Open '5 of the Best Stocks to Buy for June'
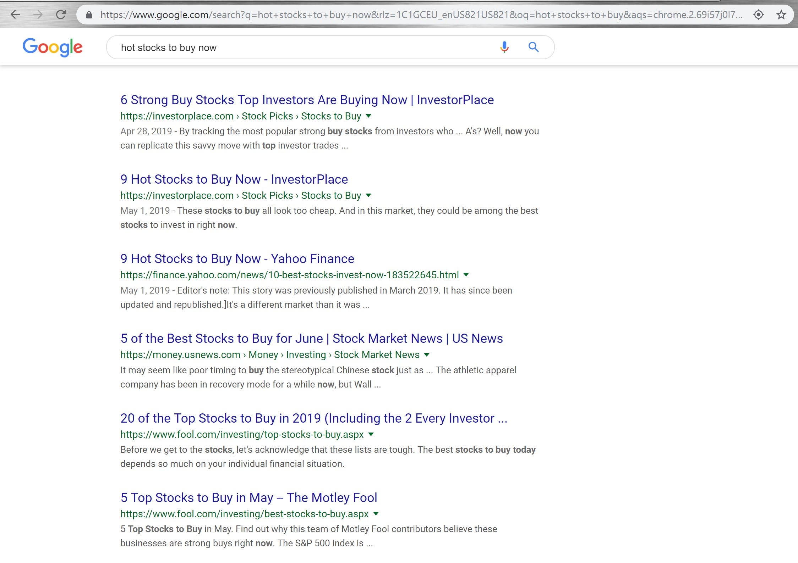The height and width of the screenshot is (563, 798). coord(311,339)
